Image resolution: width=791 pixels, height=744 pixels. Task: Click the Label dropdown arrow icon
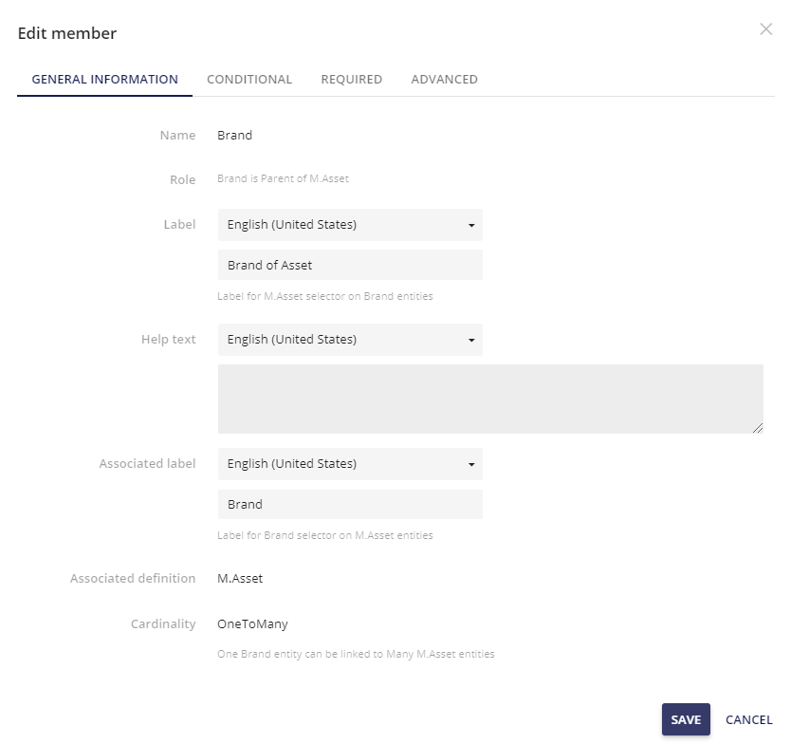[471, 225]
